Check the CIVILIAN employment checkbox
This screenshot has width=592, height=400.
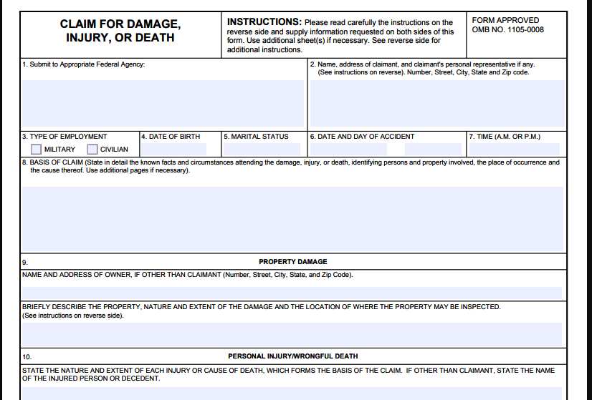click(x=92, y=150)
